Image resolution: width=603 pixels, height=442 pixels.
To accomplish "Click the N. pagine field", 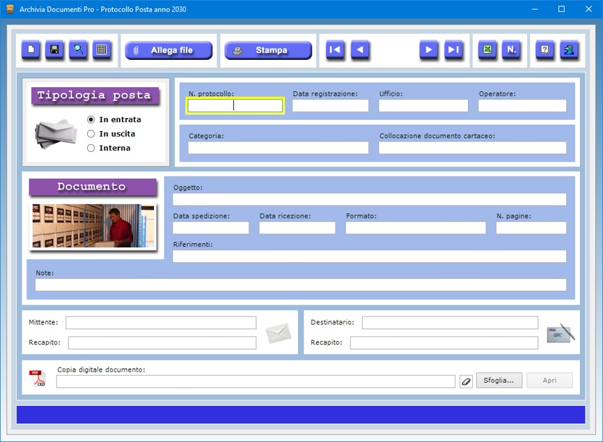I will tap(531, 227).
